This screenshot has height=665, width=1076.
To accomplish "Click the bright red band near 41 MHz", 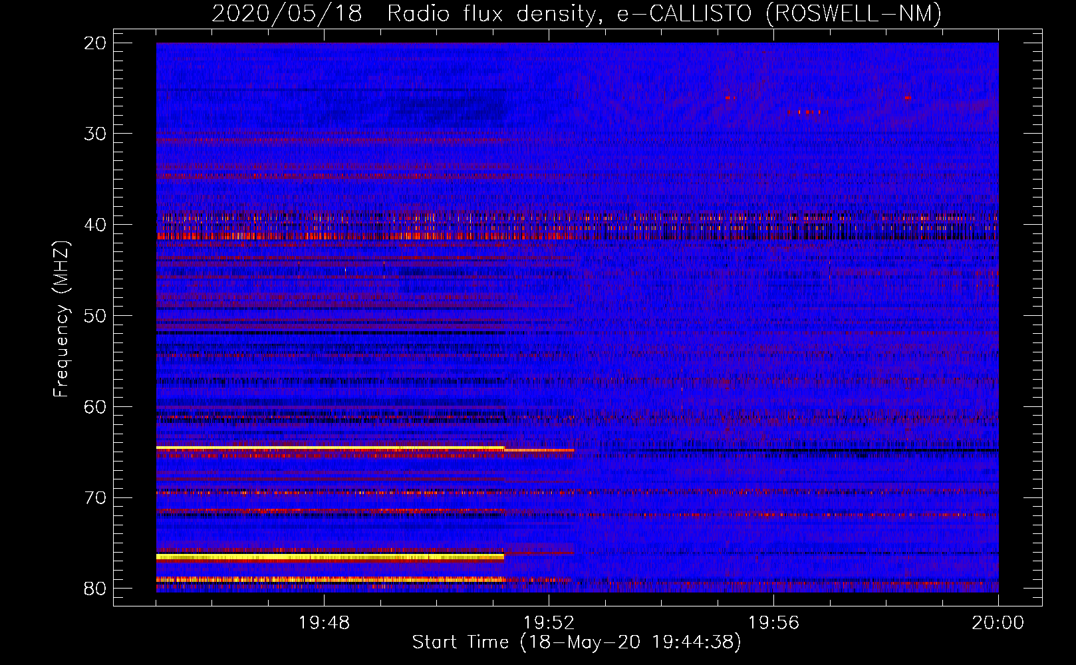I will (329, 235).
